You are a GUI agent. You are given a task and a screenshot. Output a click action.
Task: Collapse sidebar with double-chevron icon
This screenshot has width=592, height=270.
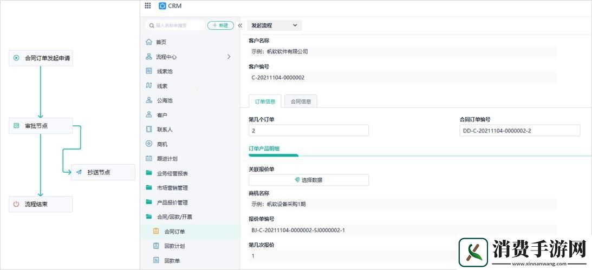click(x=240, y=25)
